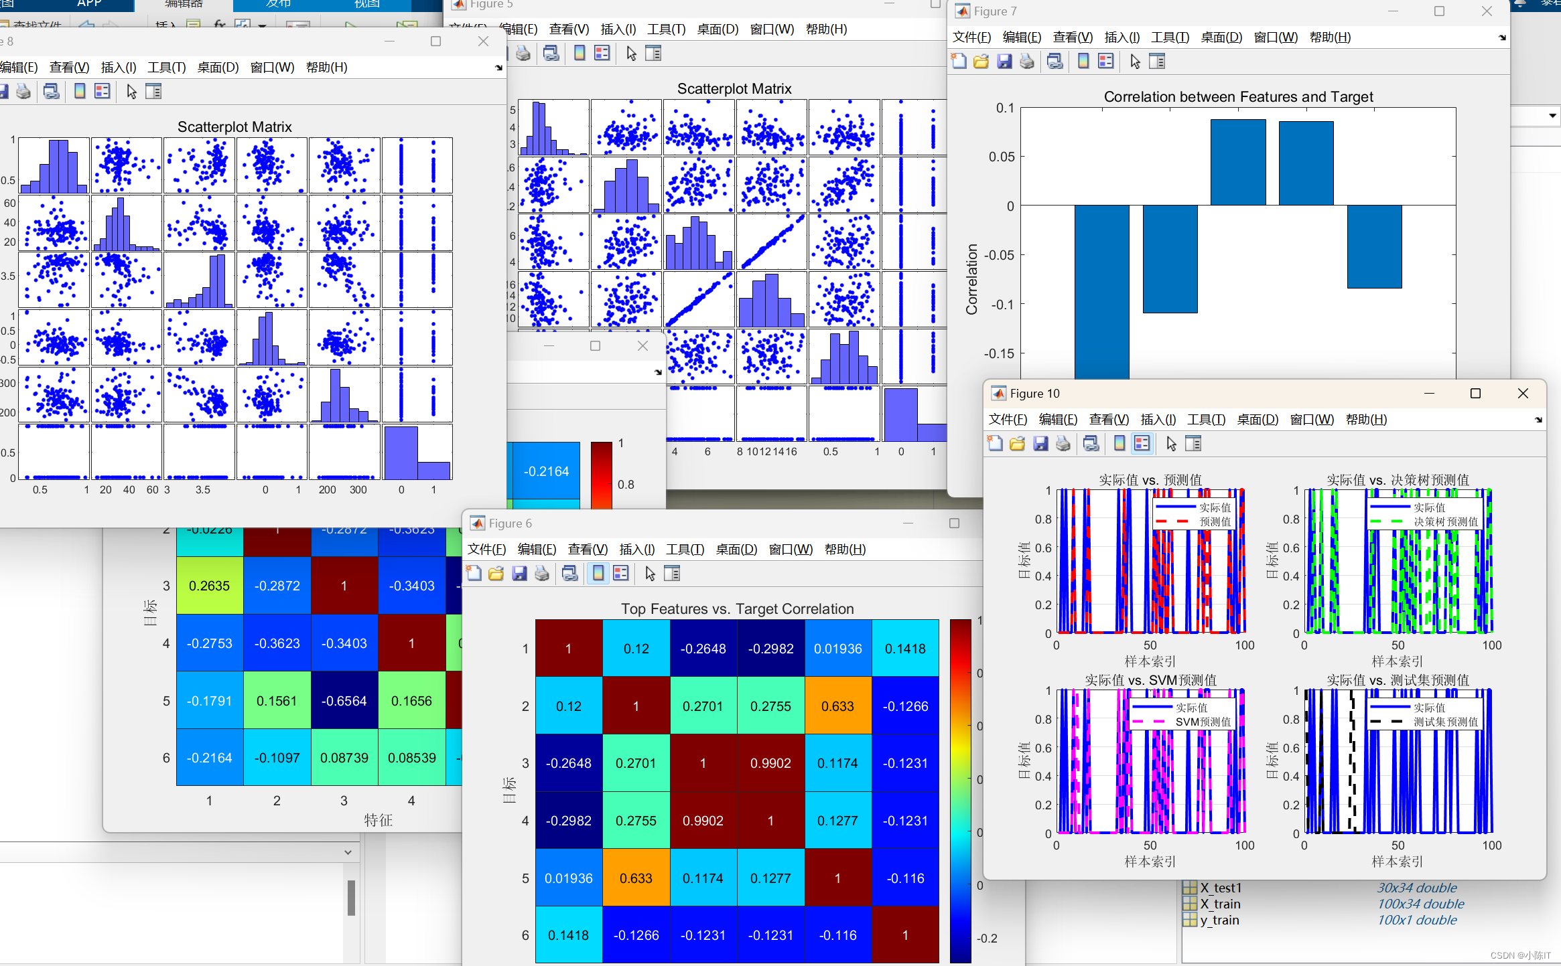Click New Figure icon in Figure 7 toolbar
The image size is (1561, 966).
[x=959, y=62]
